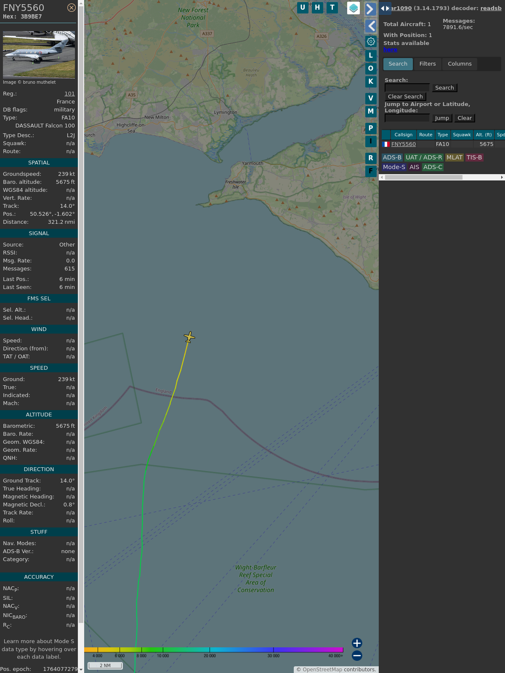
Task: Zoom out the map with minus button
Action: tap(357, 656)
